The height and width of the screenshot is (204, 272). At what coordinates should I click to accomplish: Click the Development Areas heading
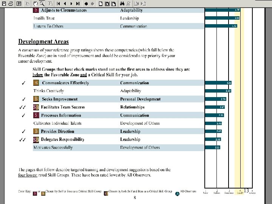point(43,42)
